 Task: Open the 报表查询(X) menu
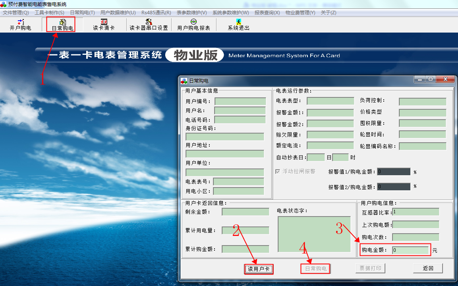point(267,13)
